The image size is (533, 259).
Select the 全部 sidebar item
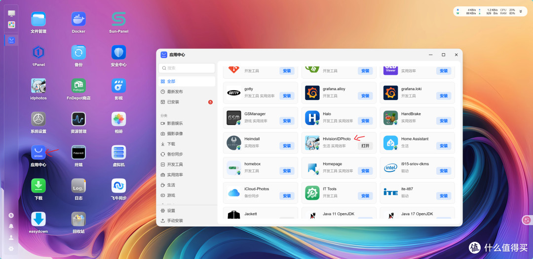pyautogui.click(x=187, y=81)
